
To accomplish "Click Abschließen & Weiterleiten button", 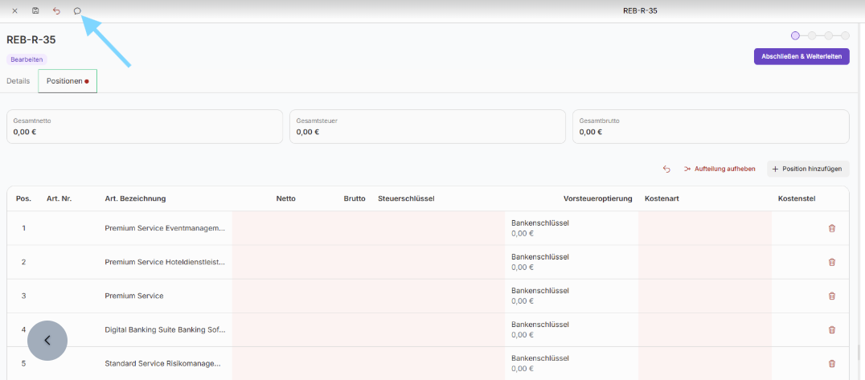I will [x=801, y=56].
